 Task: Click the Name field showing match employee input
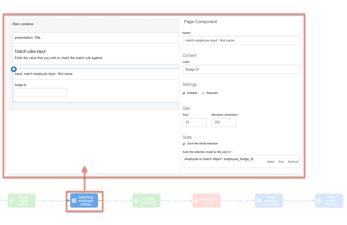tap(241, 40)
